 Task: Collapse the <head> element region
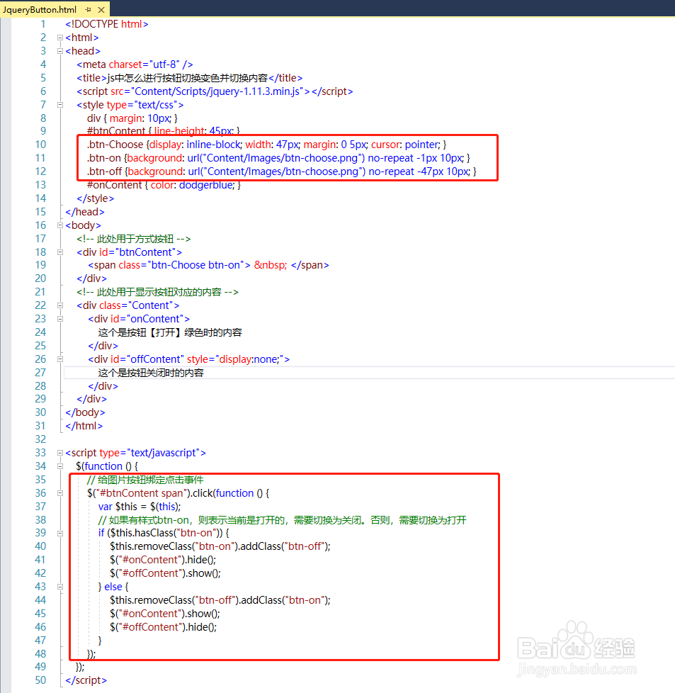[60, 51]
